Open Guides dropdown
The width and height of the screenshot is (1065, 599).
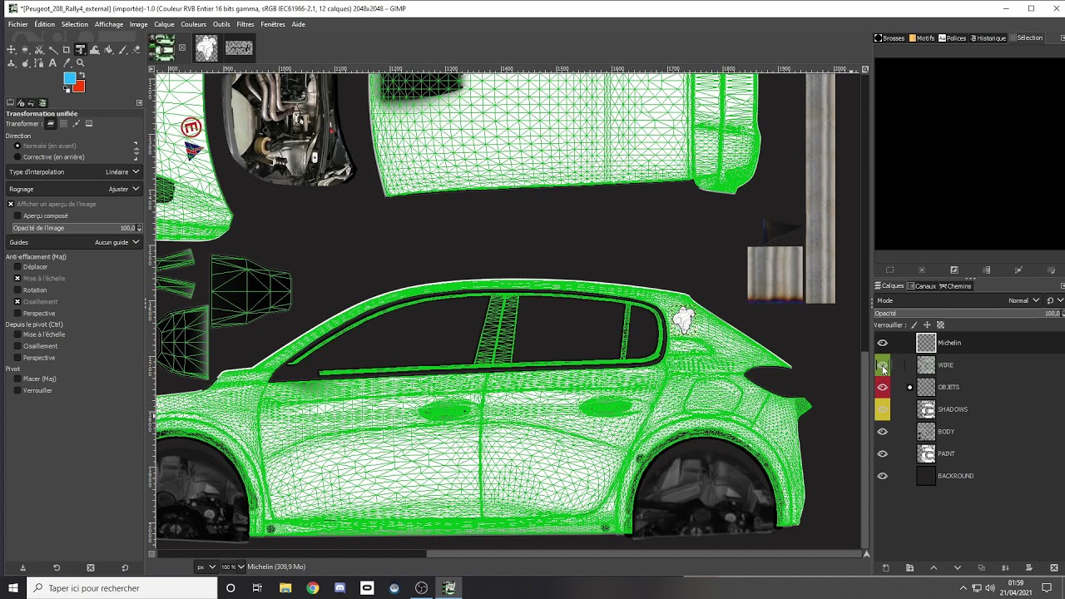click(74, 242)
